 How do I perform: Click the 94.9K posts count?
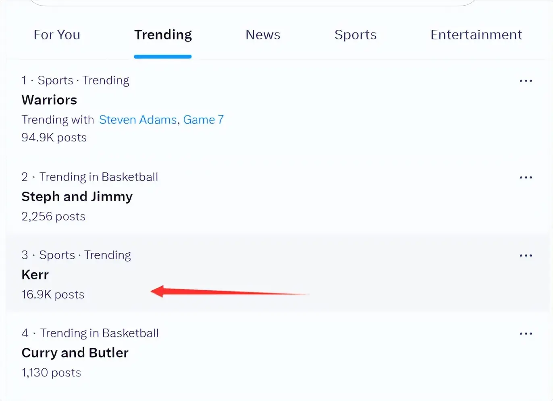coord(54,138)
